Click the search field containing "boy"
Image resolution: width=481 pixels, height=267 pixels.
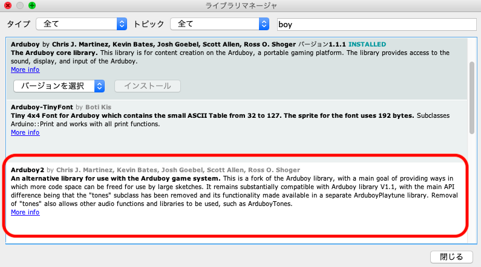376,24
